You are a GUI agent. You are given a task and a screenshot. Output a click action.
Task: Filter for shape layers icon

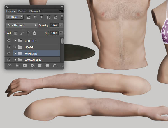48,17
